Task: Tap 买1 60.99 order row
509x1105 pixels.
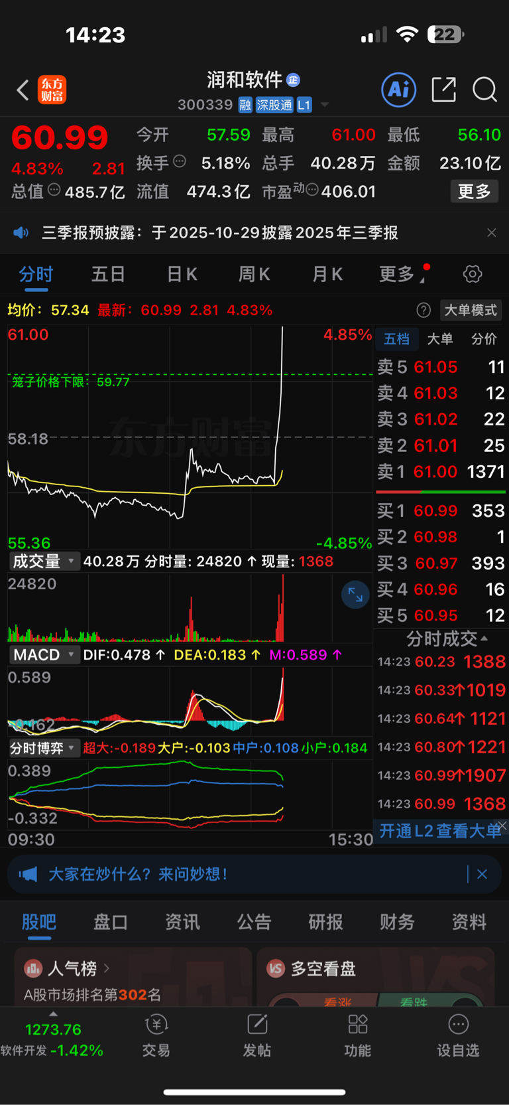Action: (441, 511)
